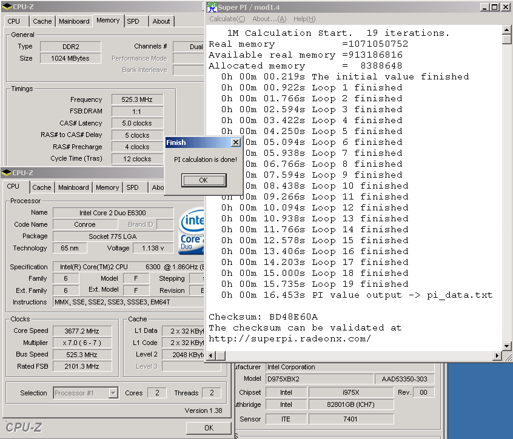Click OK button at bottom of CPU-Z window
This screenshot has width=513, height=439.
pyautogui.click(x=209, y=428)
